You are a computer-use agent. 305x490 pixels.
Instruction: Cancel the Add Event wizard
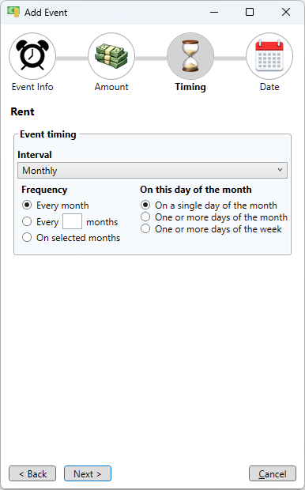click(x=273, y=473)
